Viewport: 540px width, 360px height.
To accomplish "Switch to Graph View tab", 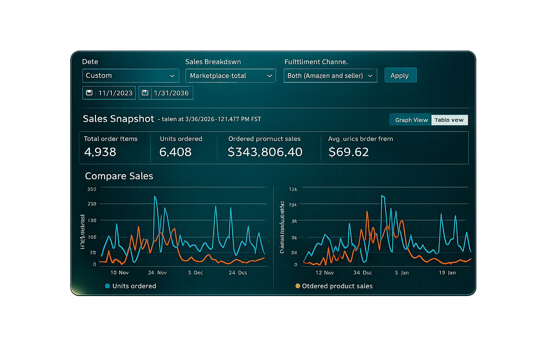I will coord(411,120).
